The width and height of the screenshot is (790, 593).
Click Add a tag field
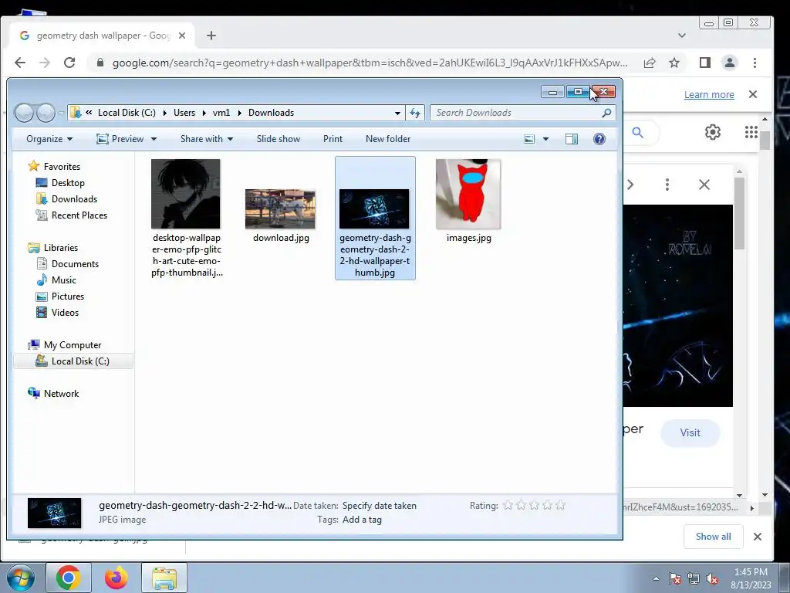[x=362, y=520]
